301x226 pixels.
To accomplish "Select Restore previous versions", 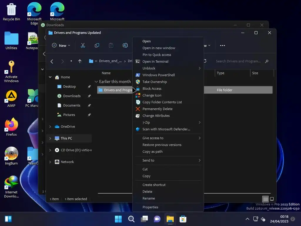I will (x=168, y=145).
